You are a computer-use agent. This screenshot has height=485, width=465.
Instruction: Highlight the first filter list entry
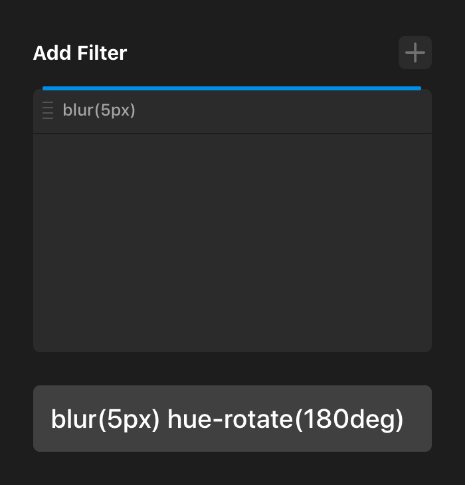[232, 110]
